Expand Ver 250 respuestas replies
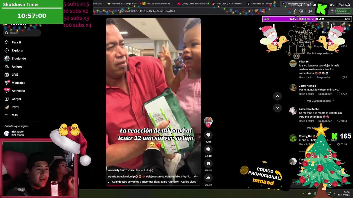 [x=320, y=101]
